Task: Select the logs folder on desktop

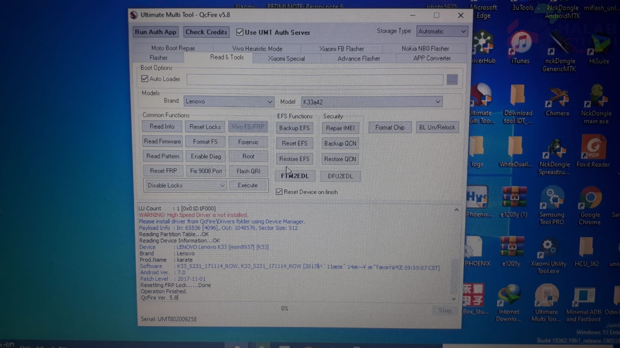Action: pyautogui.click(x=477, y=152)
